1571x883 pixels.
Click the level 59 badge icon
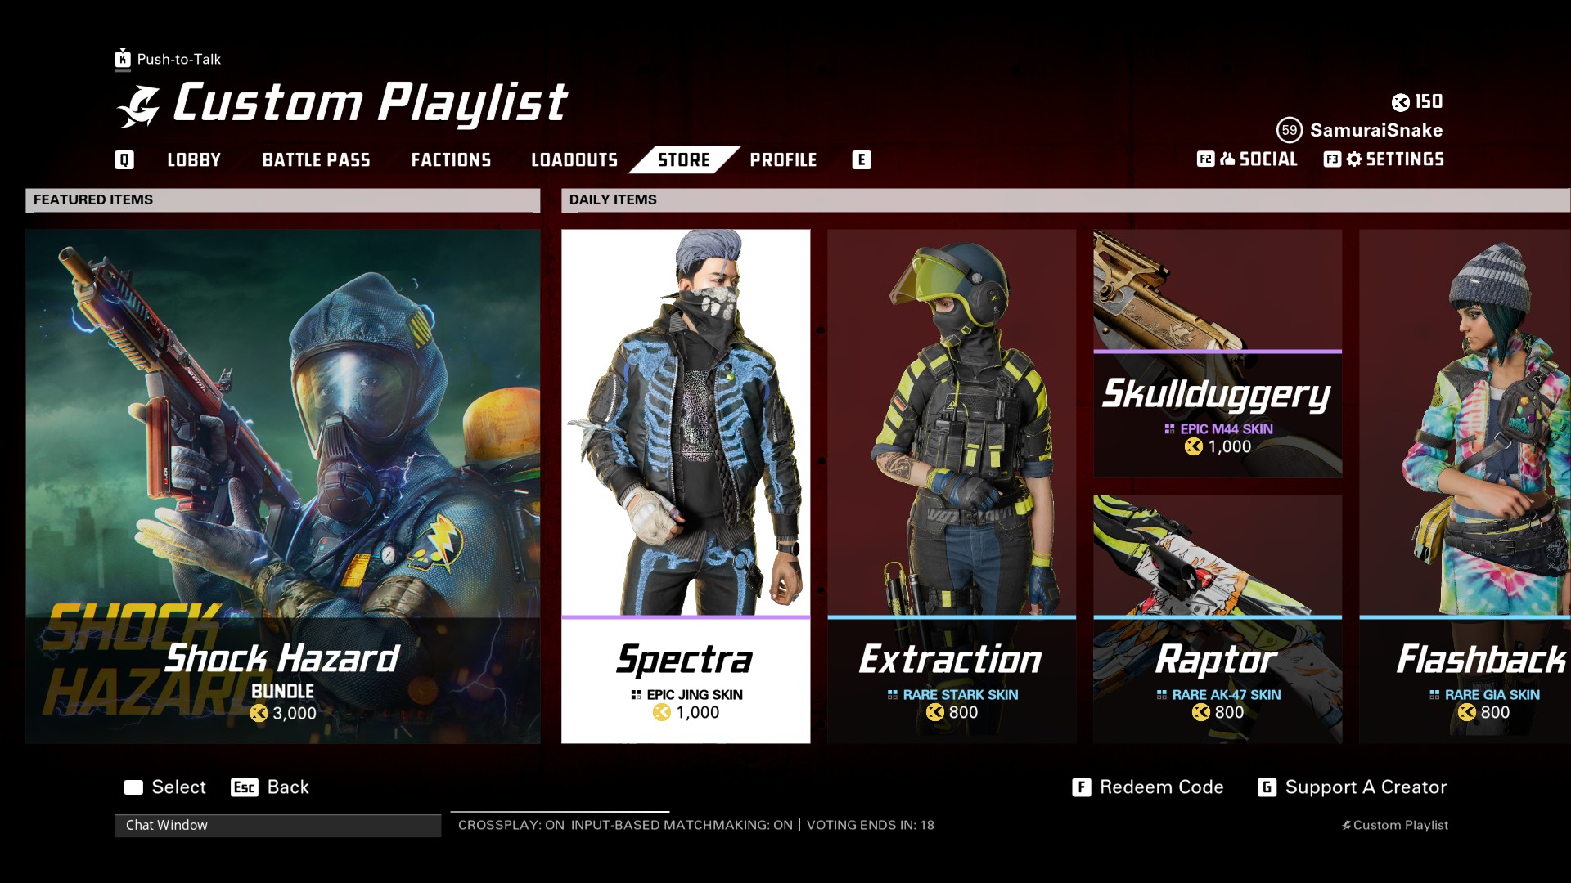1290,130
